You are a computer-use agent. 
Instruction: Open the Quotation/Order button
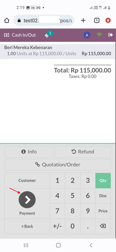(58, 165)
